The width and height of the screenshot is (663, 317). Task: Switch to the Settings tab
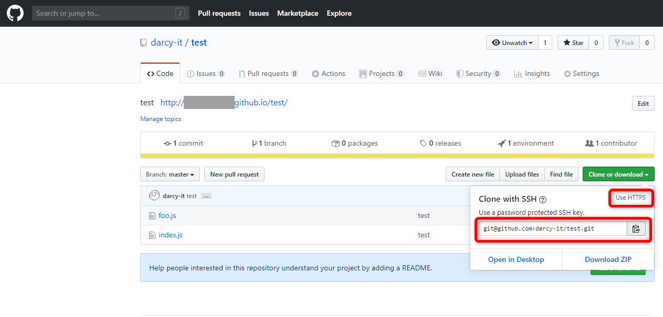click(582, 73)
